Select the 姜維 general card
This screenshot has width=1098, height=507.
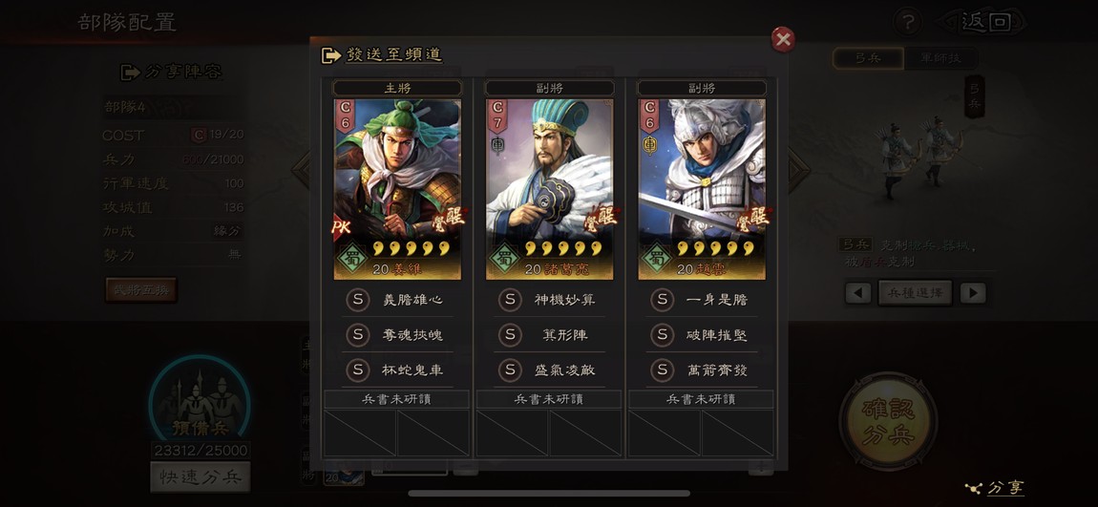(x=397, y=190)
